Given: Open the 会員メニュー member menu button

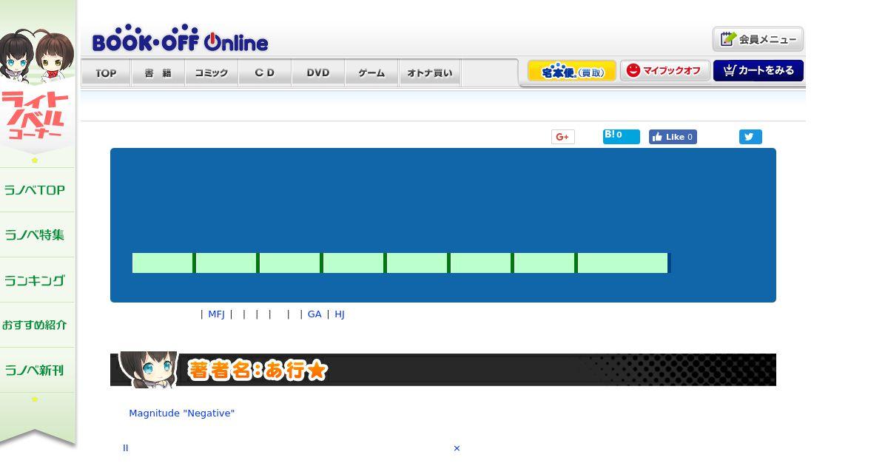Looking at the screenshot, I should [758, 39].
